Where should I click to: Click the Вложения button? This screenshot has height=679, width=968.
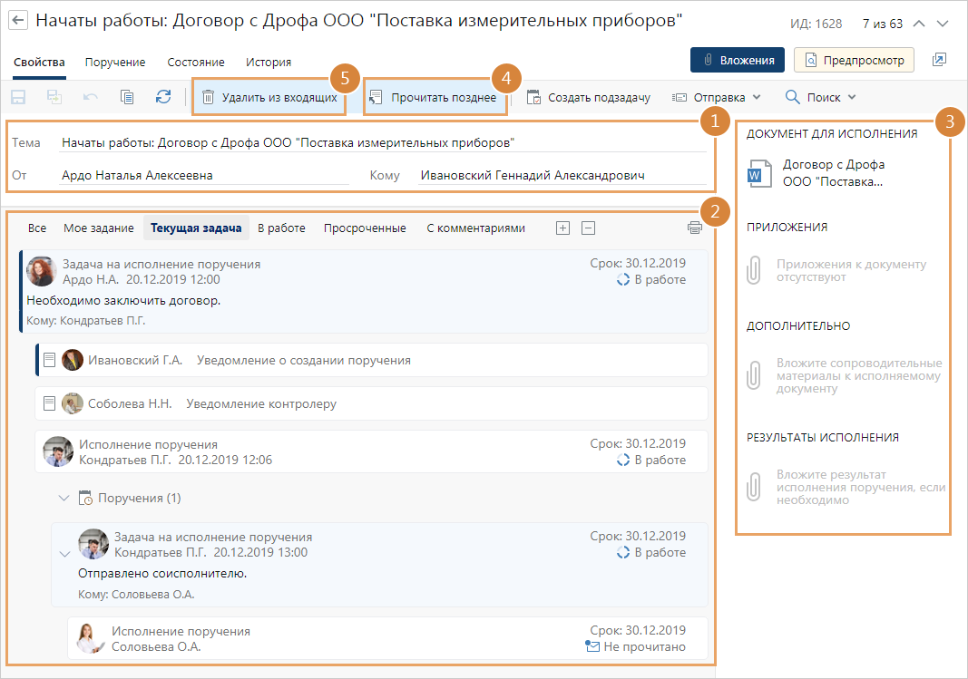[x=737, y=60]
